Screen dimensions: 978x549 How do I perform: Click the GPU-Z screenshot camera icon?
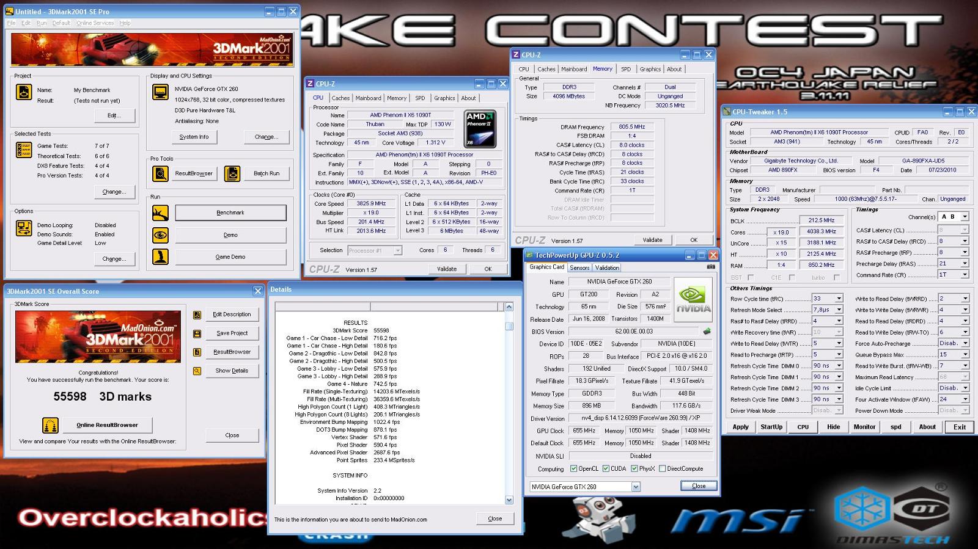711,267
